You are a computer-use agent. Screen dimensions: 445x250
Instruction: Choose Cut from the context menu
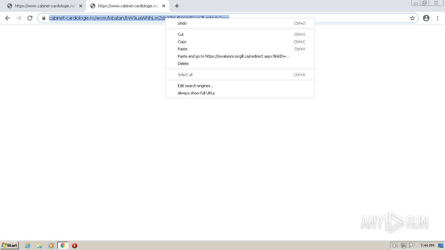pyautogui.click(x=240, y=34)
